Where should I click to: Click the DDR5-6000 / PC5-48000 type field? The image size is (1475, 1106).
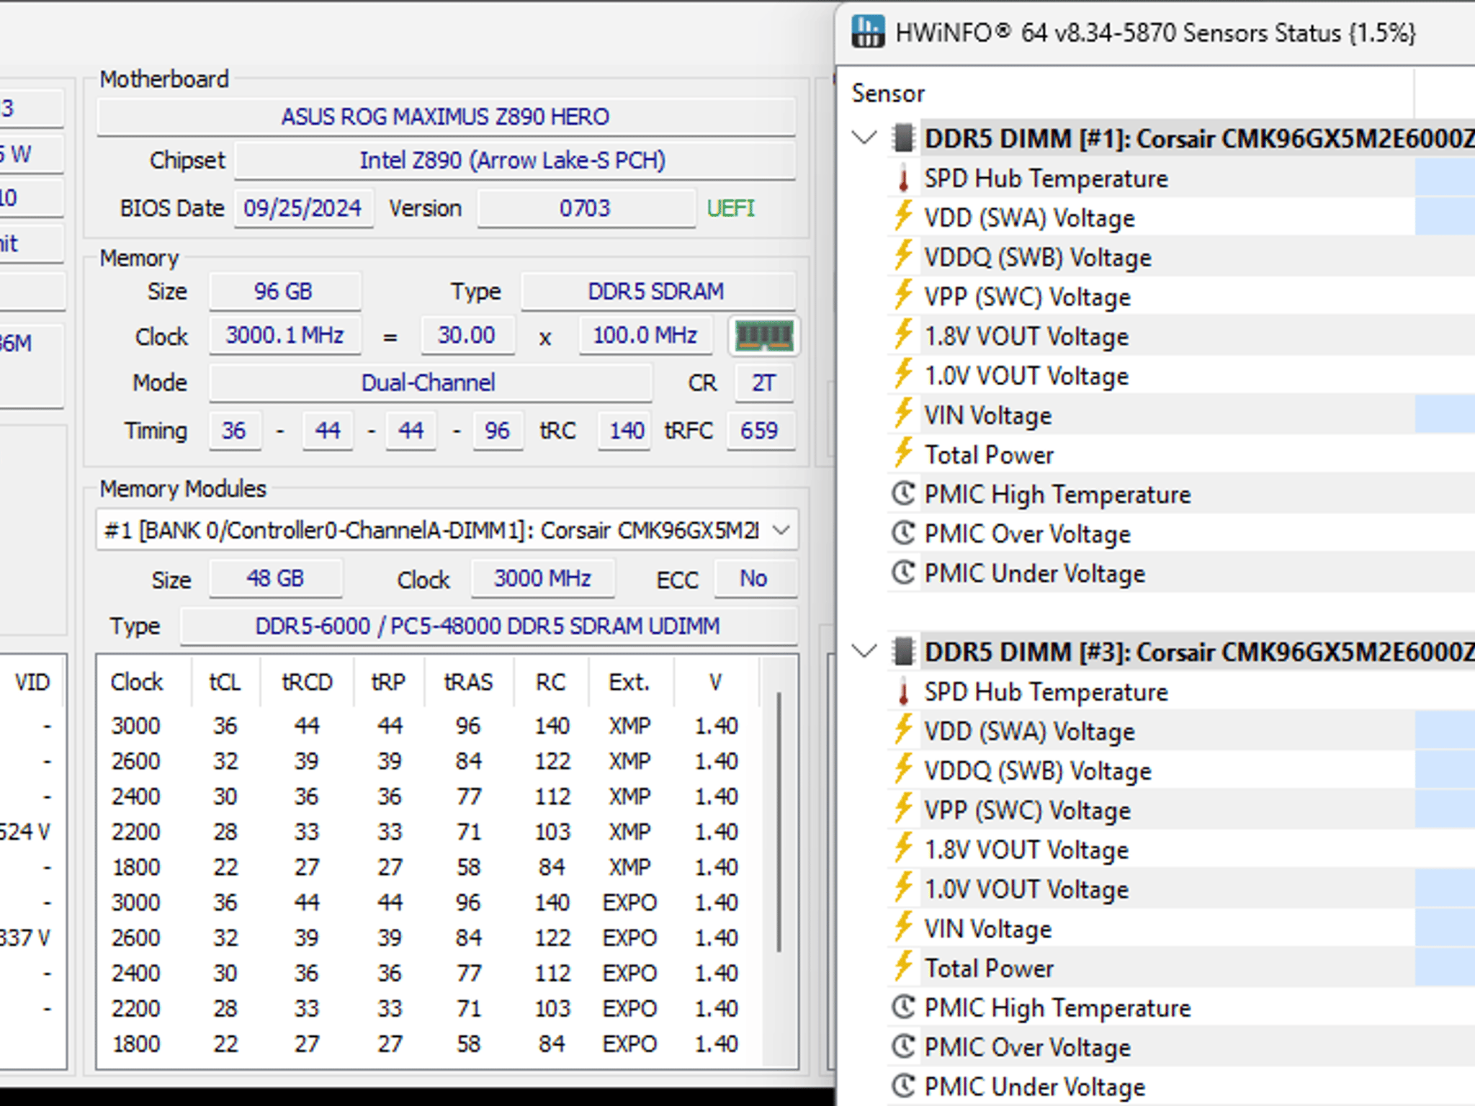488,626
